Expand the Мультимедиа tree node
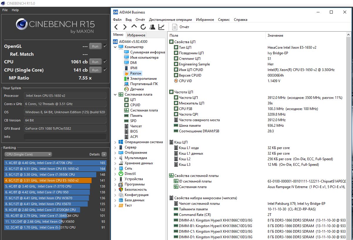Image resolution: width=353 pixels, height=240 pixels. click(115, 158)
